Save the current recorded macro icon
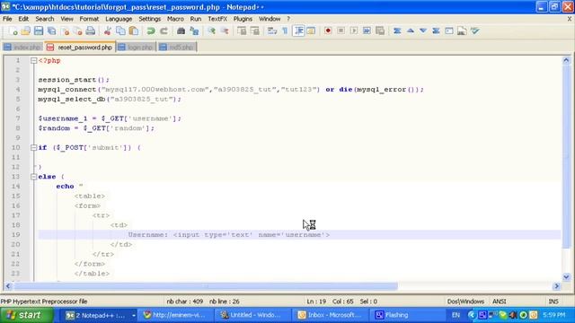Image resolution: width=575 pixels, height=323 pixels. pyautogui.click(x=380, y=31)
